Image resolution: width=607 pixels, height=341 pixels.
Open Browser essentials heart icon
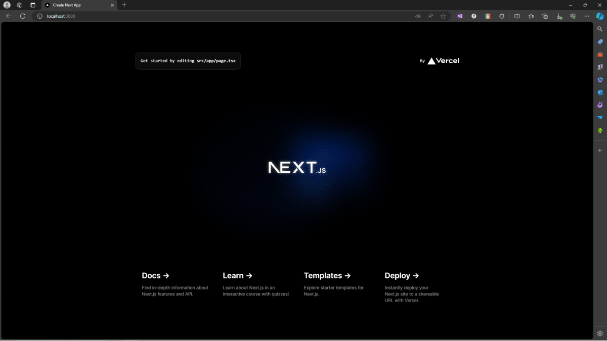573,16
